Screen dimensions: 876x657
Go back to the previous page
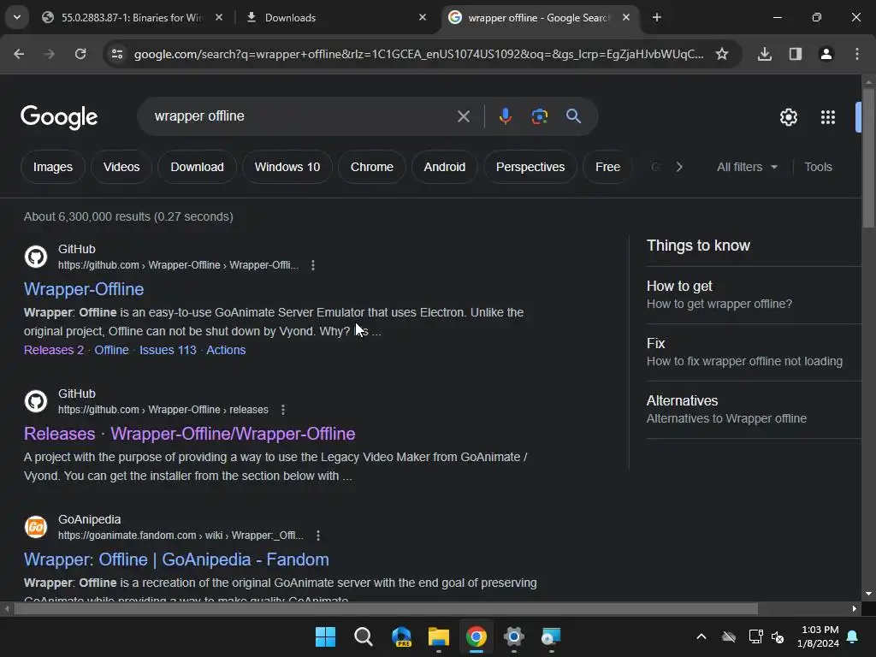coord(19,54)
